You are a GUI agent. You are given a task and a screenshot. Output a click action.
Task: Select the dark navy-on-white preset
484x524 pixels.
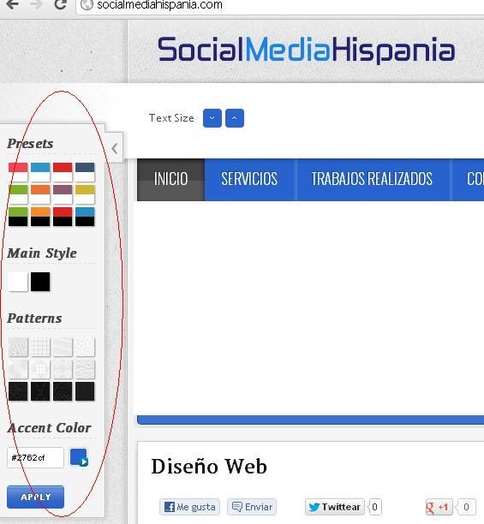tap(85, 172)
